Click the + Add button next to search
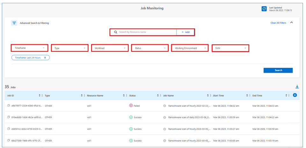The width and height of the screenshot is (306, 148). click(x=185, y=32)
